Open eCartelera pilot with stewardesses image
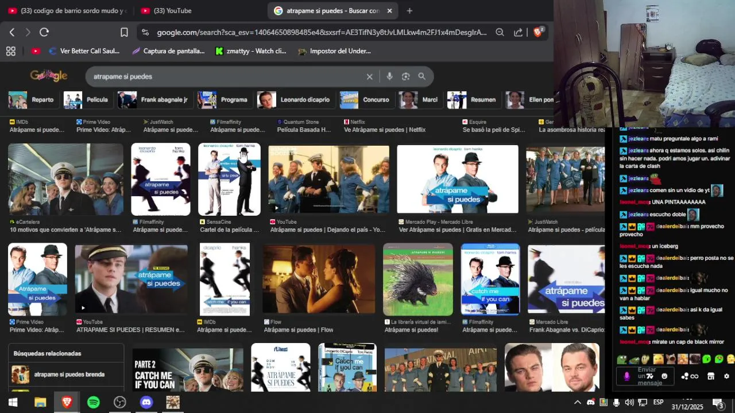 click(65, 179)
